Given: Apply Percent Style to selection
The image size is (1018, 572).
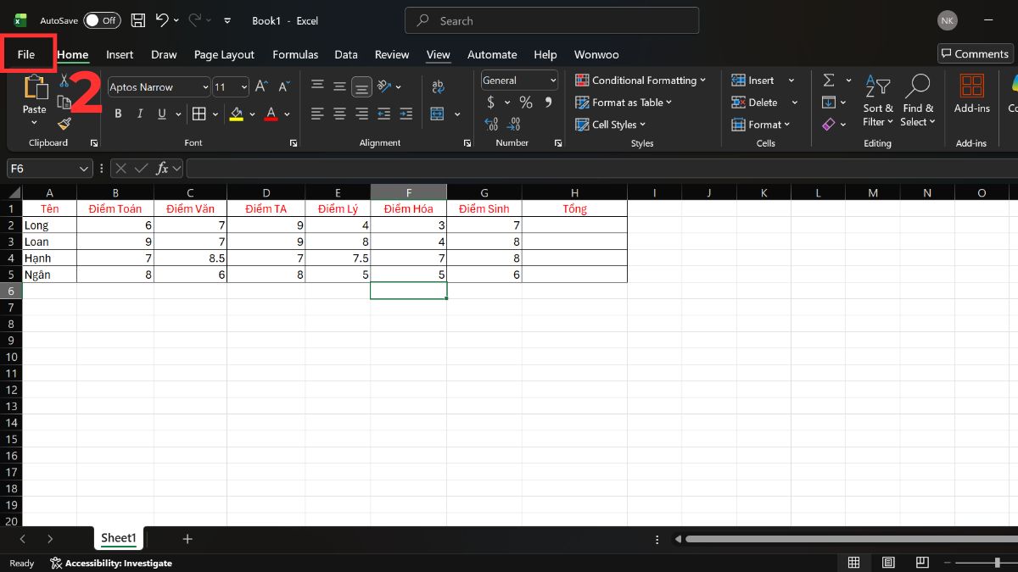Looking at the screenshot, I should coord(525,102).
